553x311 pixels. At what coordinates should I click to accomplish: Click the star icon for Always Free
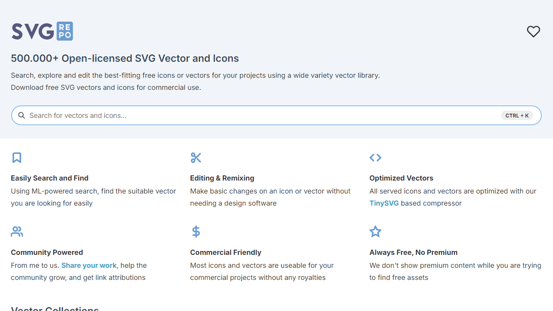(375, 232)
